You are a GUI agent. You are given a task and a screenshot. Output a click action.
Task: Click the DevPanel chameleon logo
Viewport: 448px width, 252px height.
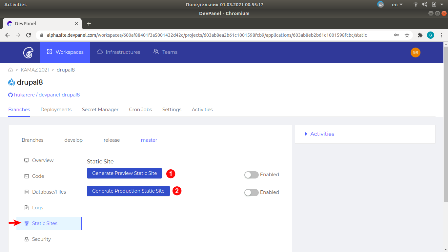click(x=28, y=52)
